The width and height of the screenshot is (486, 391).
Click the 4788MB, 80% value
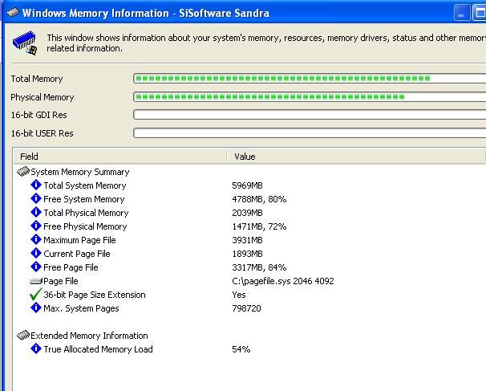259,199
